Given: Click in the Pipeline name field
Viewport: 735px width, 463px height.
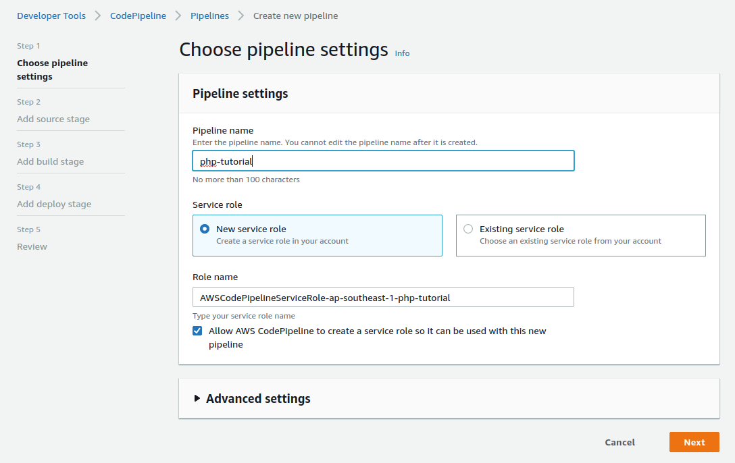Looking at the screenshot, I should 383,161.
